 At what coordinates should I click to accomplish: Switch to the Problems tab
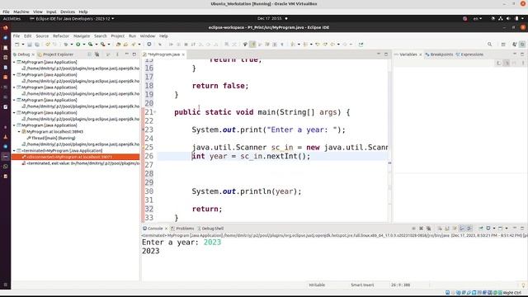(182, 229)
